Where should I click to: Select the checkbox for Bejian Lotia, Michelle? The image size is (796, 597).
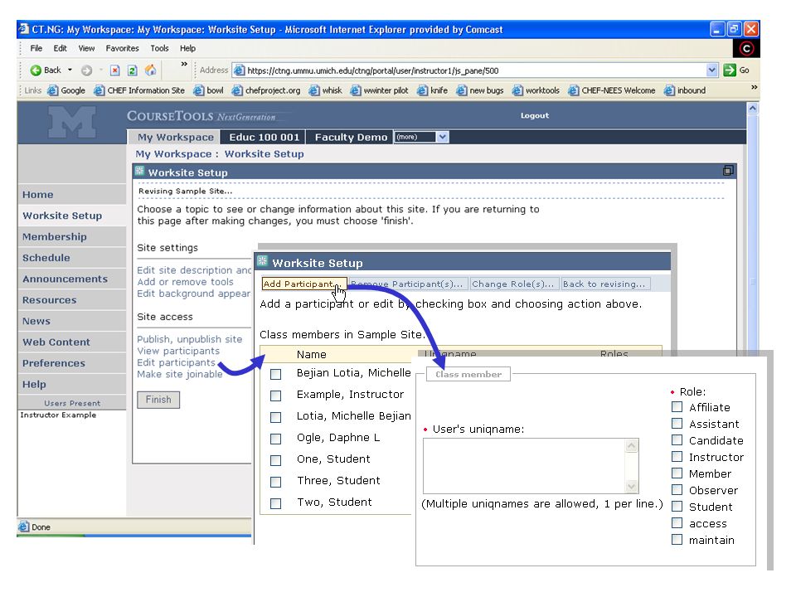click(x=275, y=374)
